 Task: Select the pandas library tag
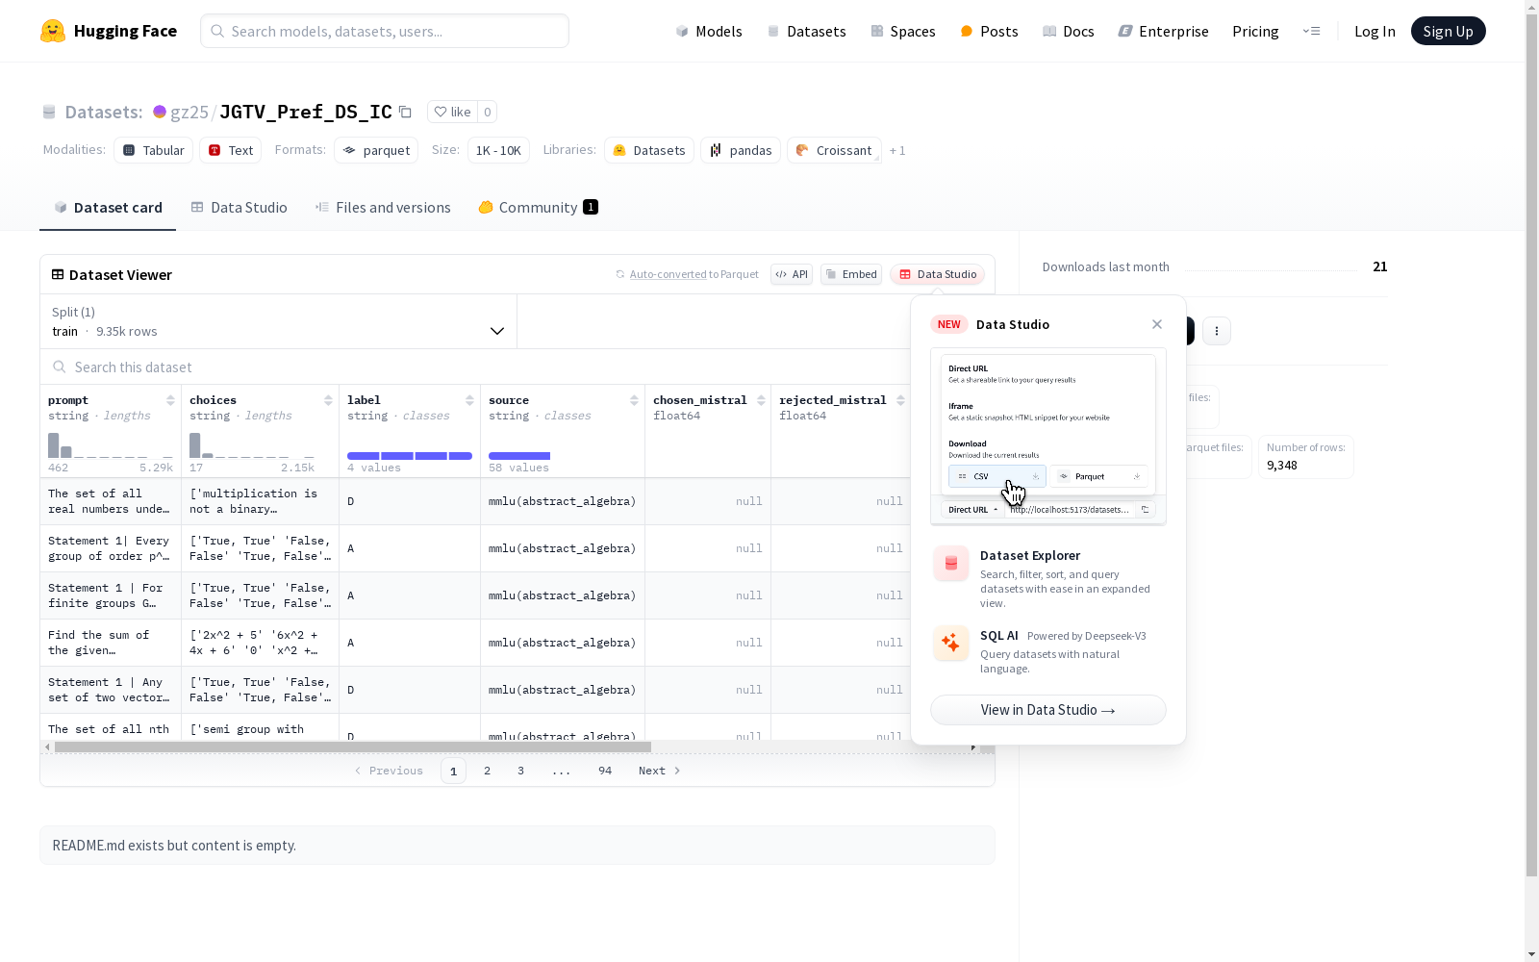coord(741,150)
